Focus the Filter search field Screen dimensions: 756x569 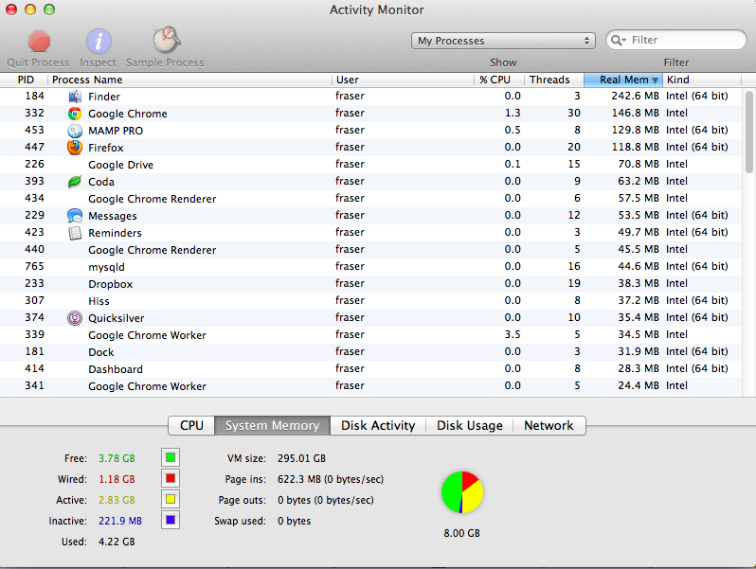click(x=676, y=40)
